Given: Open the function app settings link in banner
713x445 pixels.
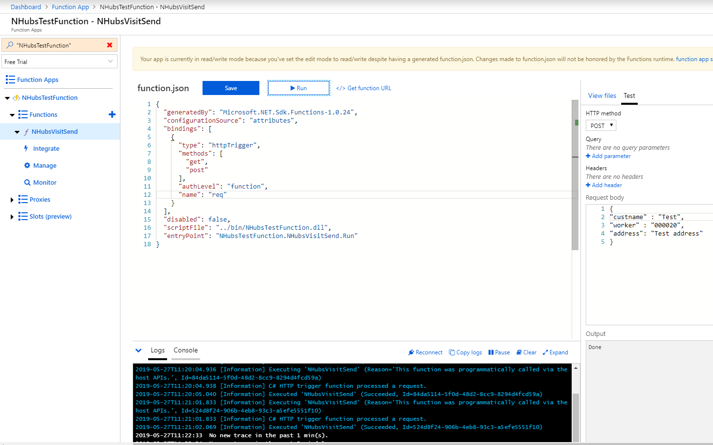Looking at the screenshot, I should [x=694, y=59].
